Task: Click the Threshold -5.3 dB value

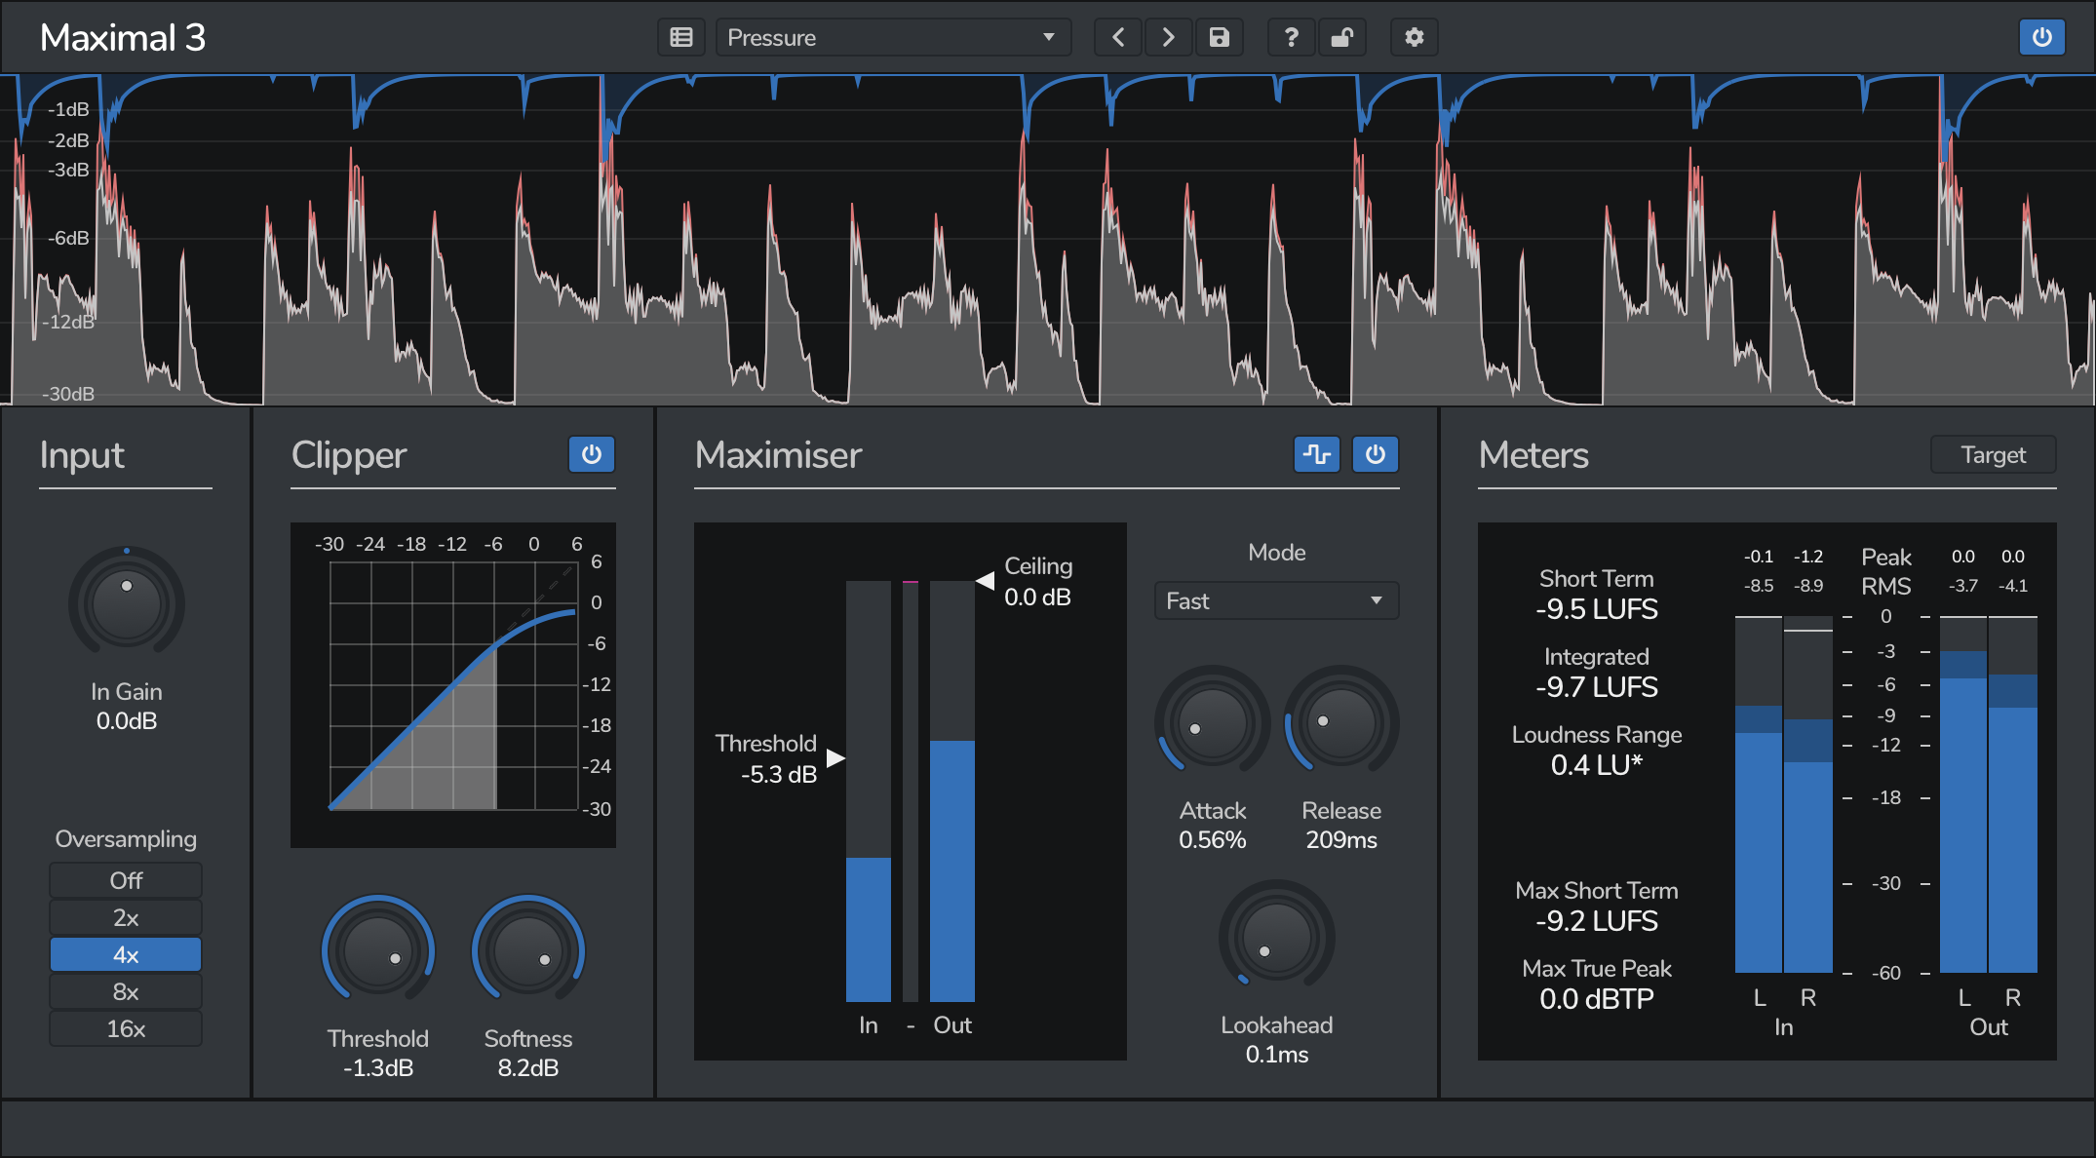Action: tap(778, 775)
